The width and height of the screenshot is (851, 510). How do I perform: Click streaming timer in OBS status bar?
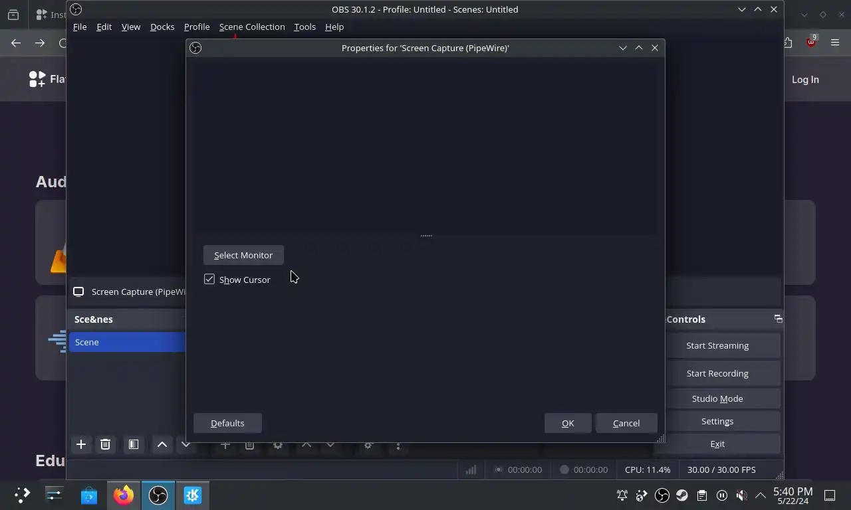(525, 469)
